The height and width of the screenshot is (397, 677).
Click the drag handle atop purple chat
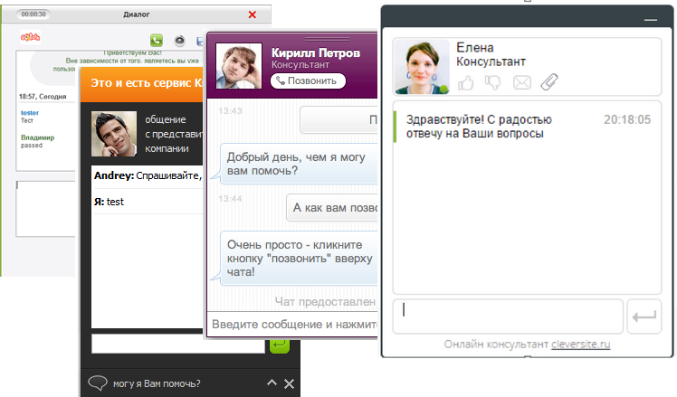[x=327, y=39]
